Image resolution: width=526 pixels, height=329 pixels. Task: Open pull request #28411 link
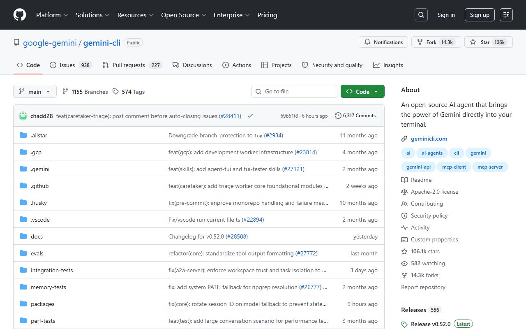click(x=230, y=116)
